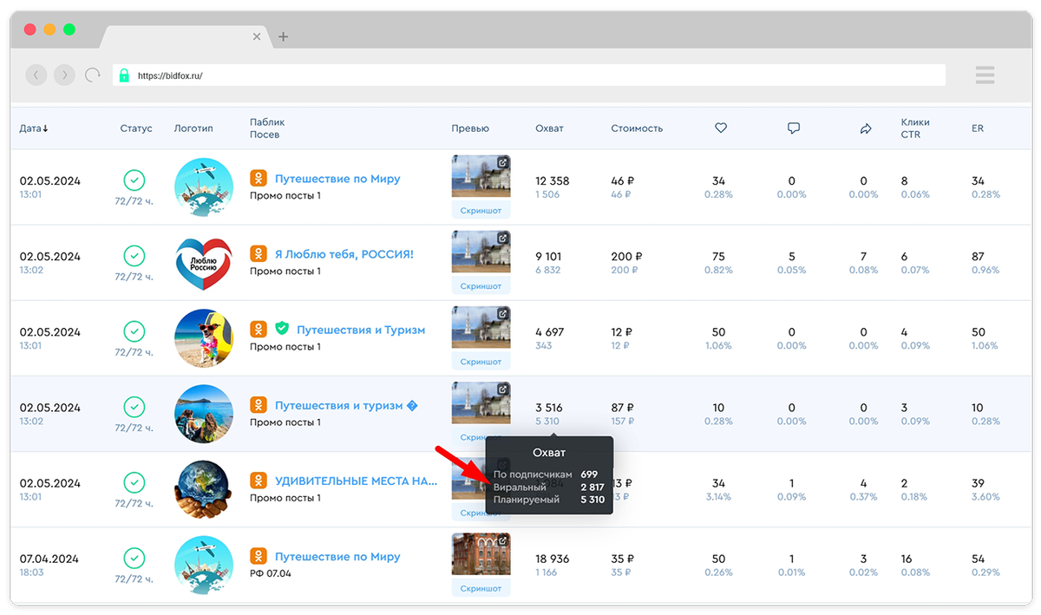1041x615 pixels.
Task: Click status checkmark in row with reach 12 358
Action: click(x=134, y=180)
